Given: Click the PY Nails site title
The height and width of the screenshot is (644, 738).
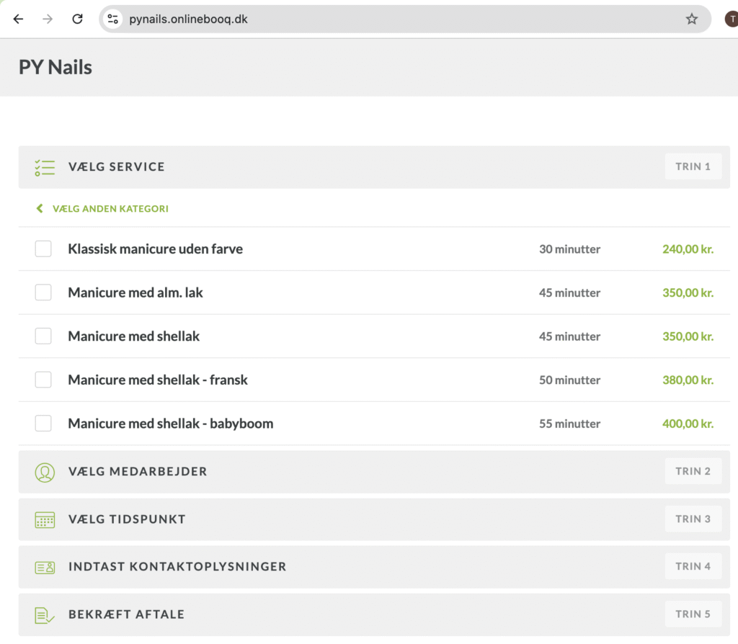Looking at the screenshot, I should click(55, 68).
